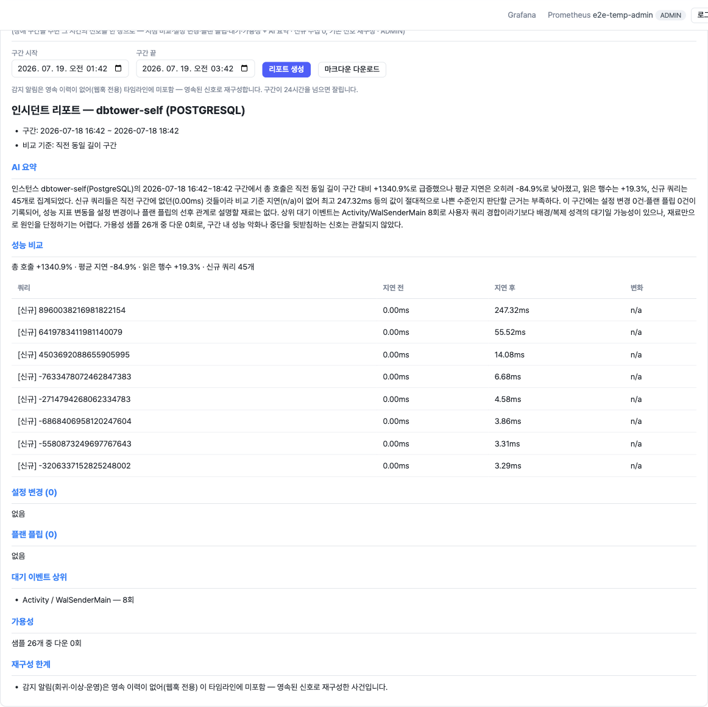Screen dimensions: 708x707
Task: Select query row -2714794268062334783
Action: click(353, 399)
